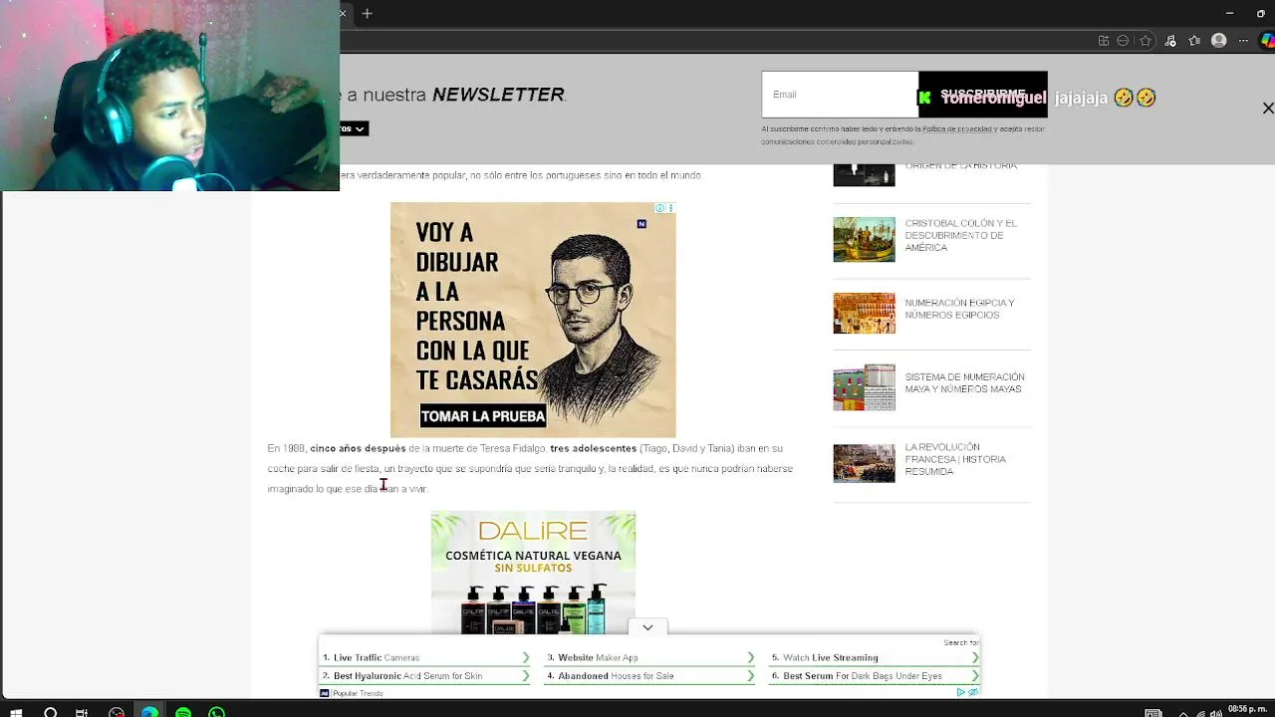This screenshot has width=1275, height=717.
Task: Open the round recorder app in taskbar
Action: click(117, 712)
